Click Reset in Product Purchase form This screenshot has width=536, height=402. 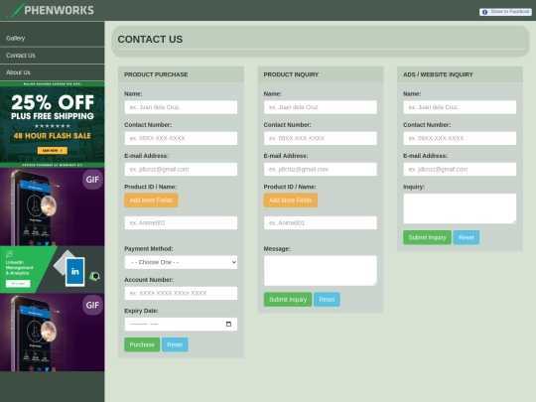pos(175,344)
